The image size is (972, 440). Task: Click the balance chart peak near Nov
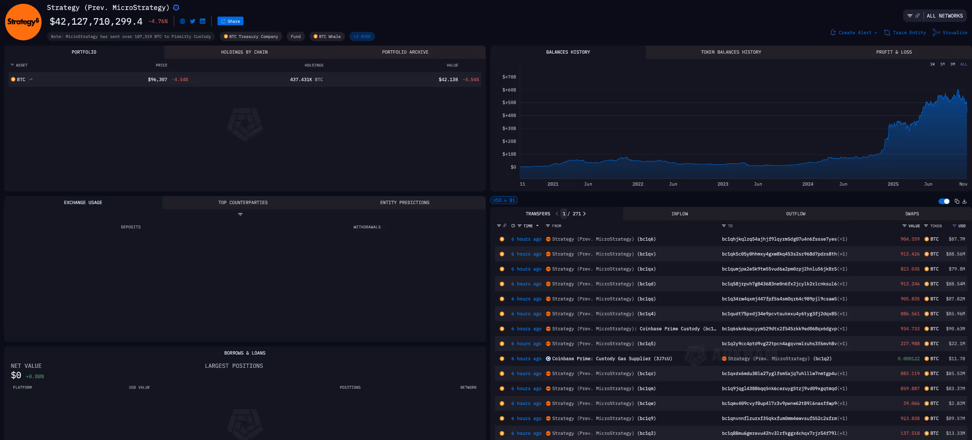[958, 90]
